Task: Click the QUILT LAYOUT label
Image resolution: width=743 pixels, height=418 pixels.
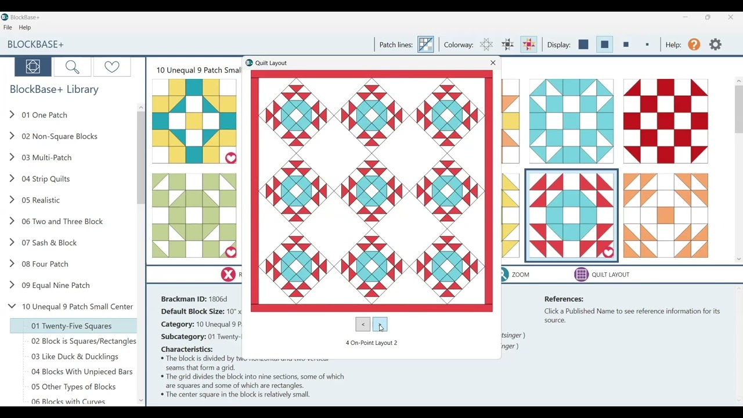Action: coord(611,275)
